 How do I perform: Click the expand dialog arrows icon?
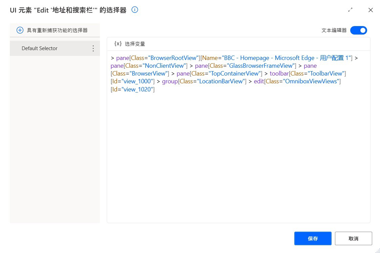coord(350,10)
